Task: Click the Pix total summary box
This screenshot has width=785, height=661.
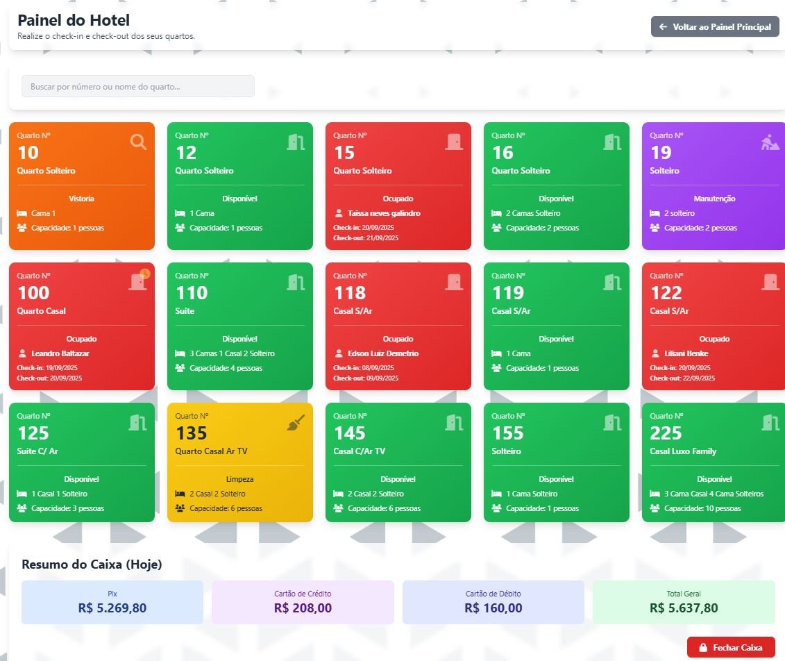Action: 112,602
